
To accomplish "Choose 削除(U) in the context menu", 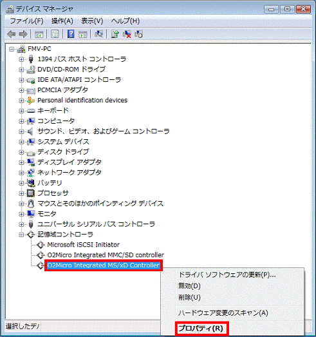I will pyautogui.click(x=189, y=298).
